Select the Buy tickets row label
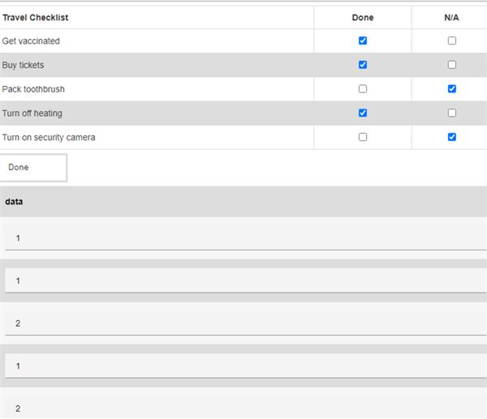487x419 pixels. tap(23, 65)
